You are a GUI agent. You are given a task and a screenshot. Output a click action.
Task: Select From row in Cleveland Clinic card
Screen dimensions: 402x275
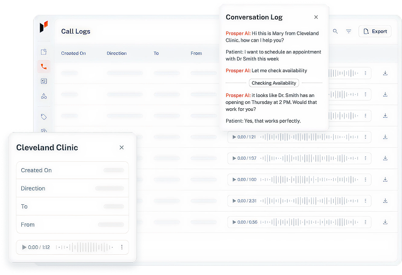pyautogui.click(x=72, y=225)
